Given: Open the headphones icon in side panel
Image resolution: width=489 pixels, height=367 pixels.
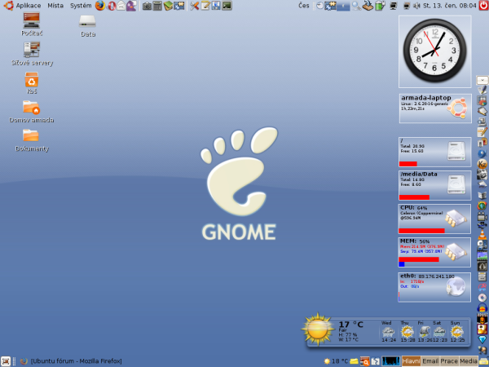Looking at the screenshot, I should 482,308.
